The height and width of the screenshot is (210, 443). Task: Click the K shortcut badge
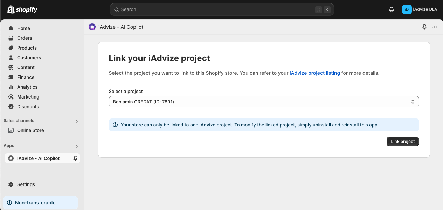pos(327,9)
